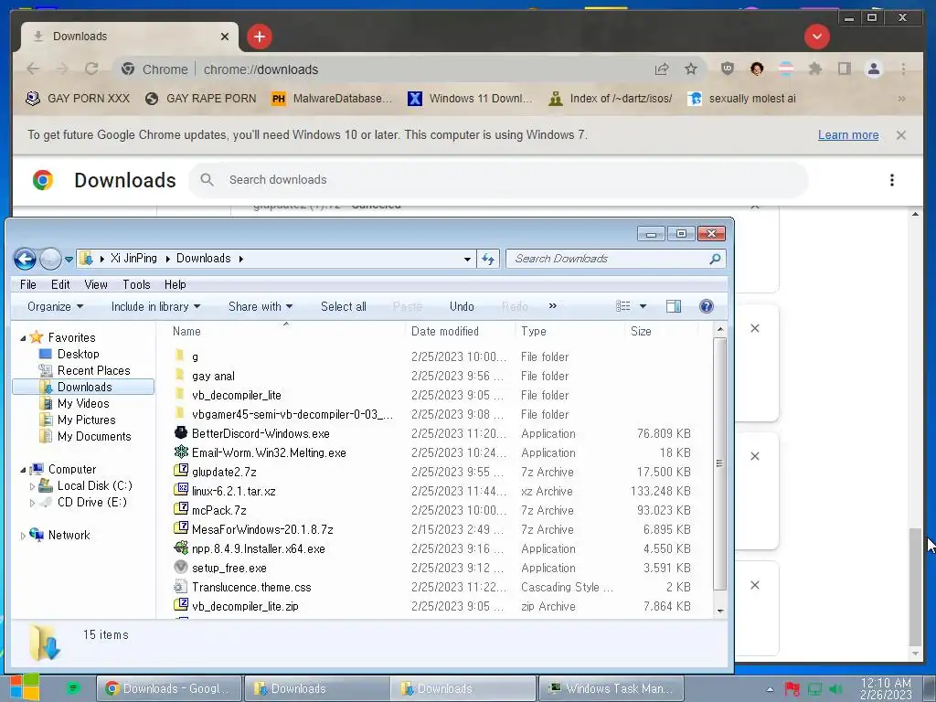Select the Downloads tab in Chrome
The width and height of the screenshot is (936, 702).
(130, 37)
